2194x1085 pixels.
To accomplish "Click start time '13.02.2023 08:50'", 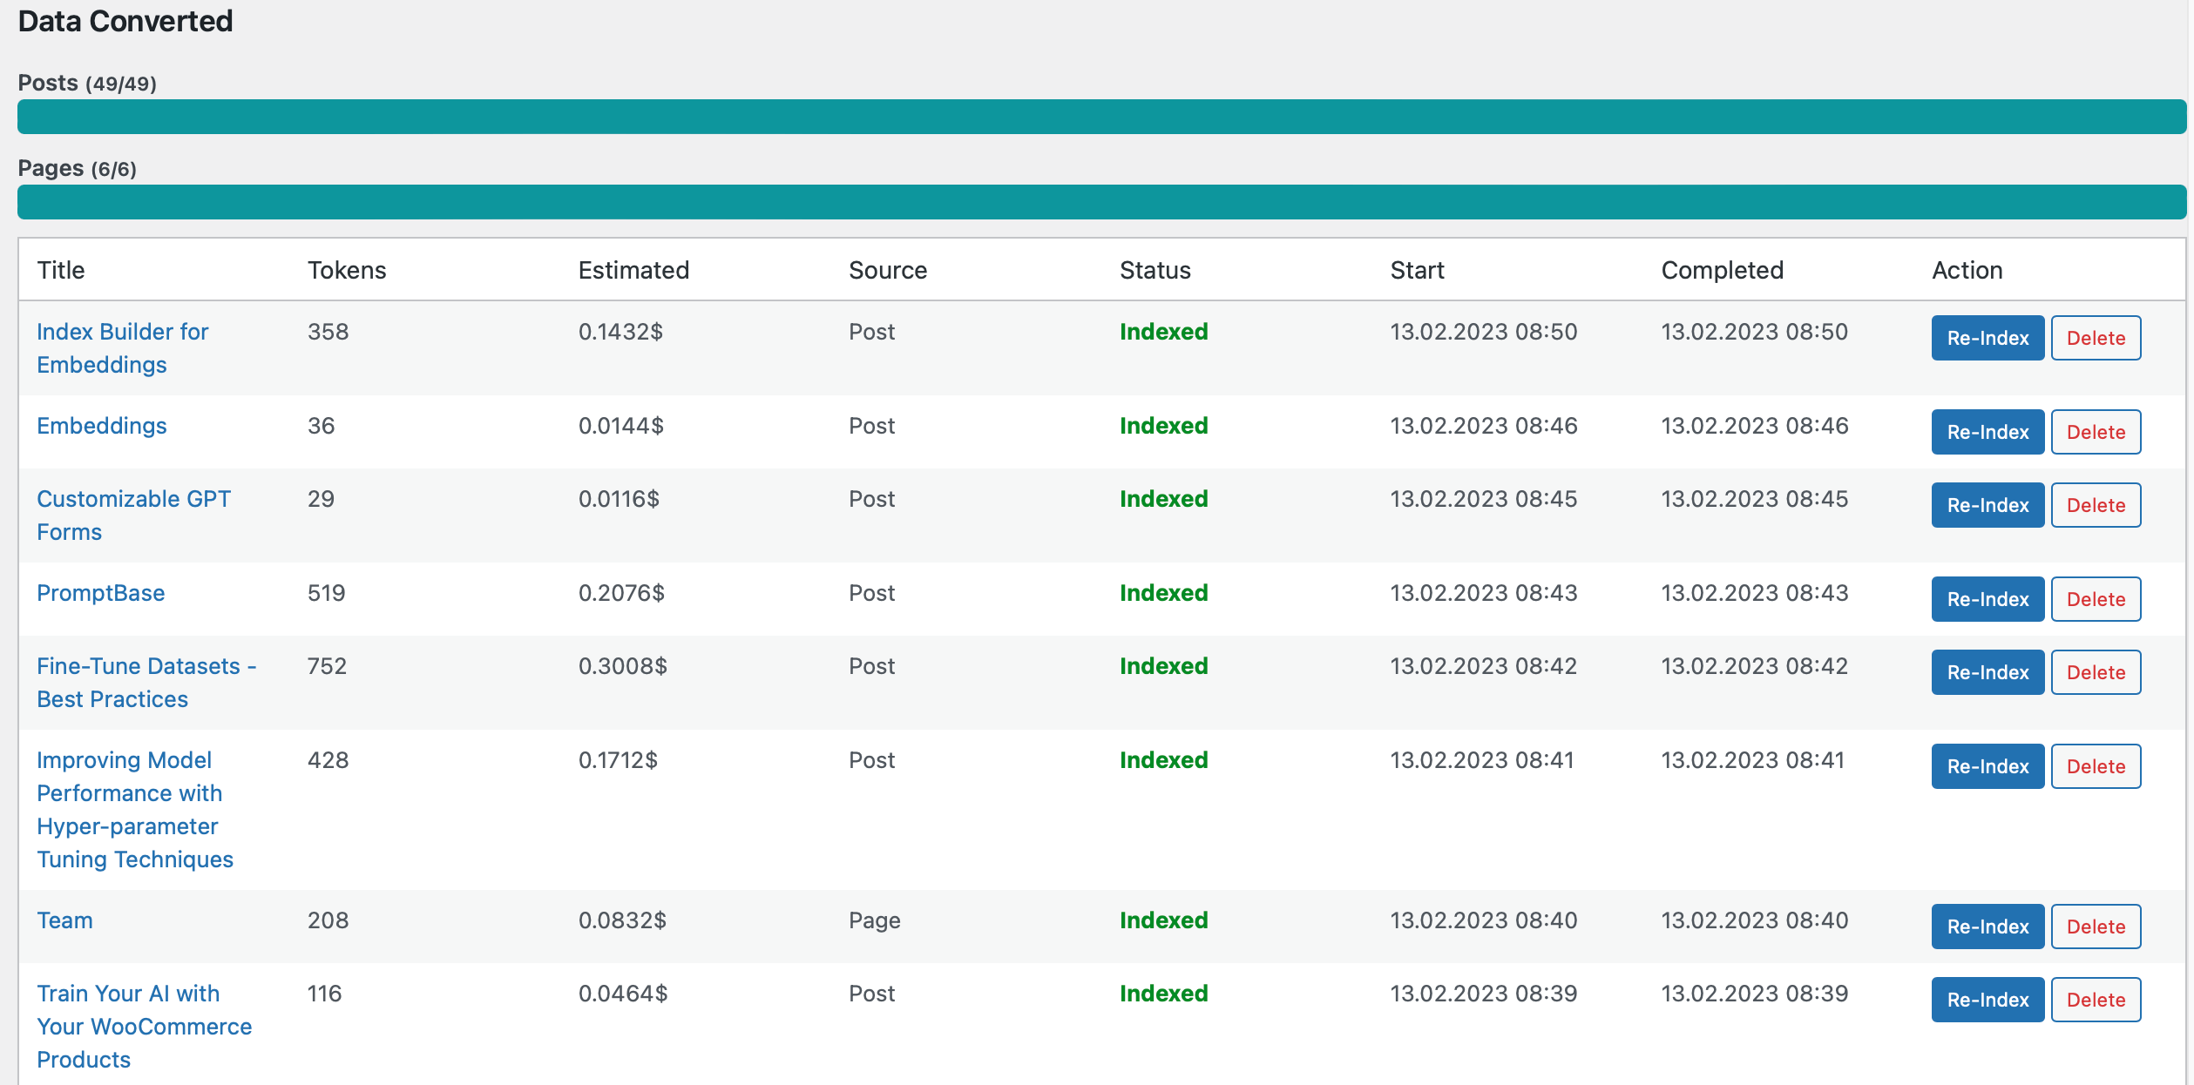I will click(1483, 332).
